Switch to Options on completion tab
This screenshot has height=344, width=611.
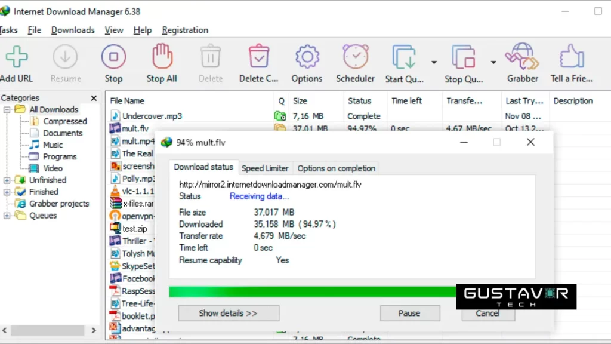[x=336, y=168]
